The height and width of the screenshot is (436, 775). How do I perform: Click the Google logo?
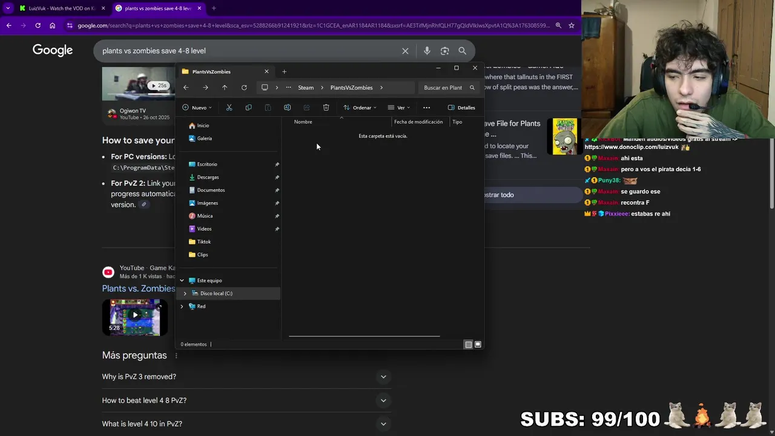(x=53, y=50)
